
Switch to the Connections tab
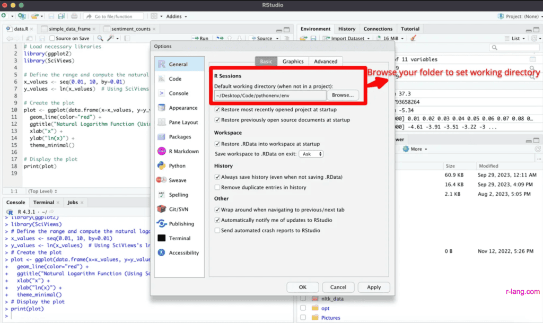[x=378, y=29]
